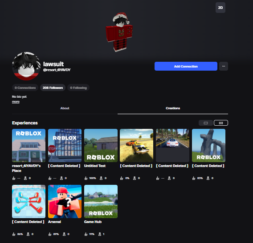This screenshot has width=253, height=243.
Task: Click the Christmas avatar 3D model
Action: click(x=119, y=32)
